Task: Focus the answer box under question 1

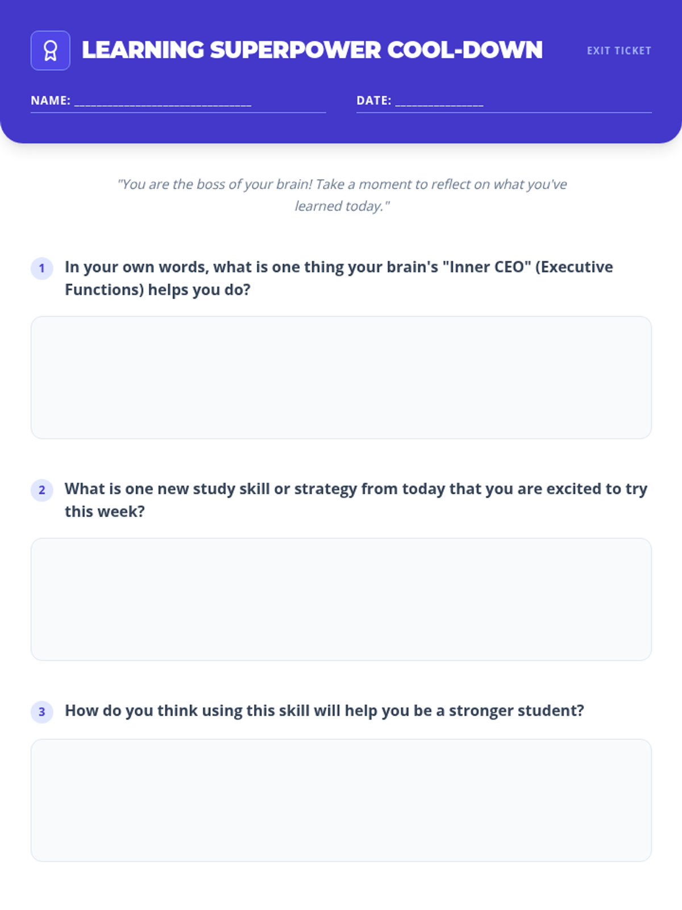Action: pyautogui.click(x=341, y=378)
